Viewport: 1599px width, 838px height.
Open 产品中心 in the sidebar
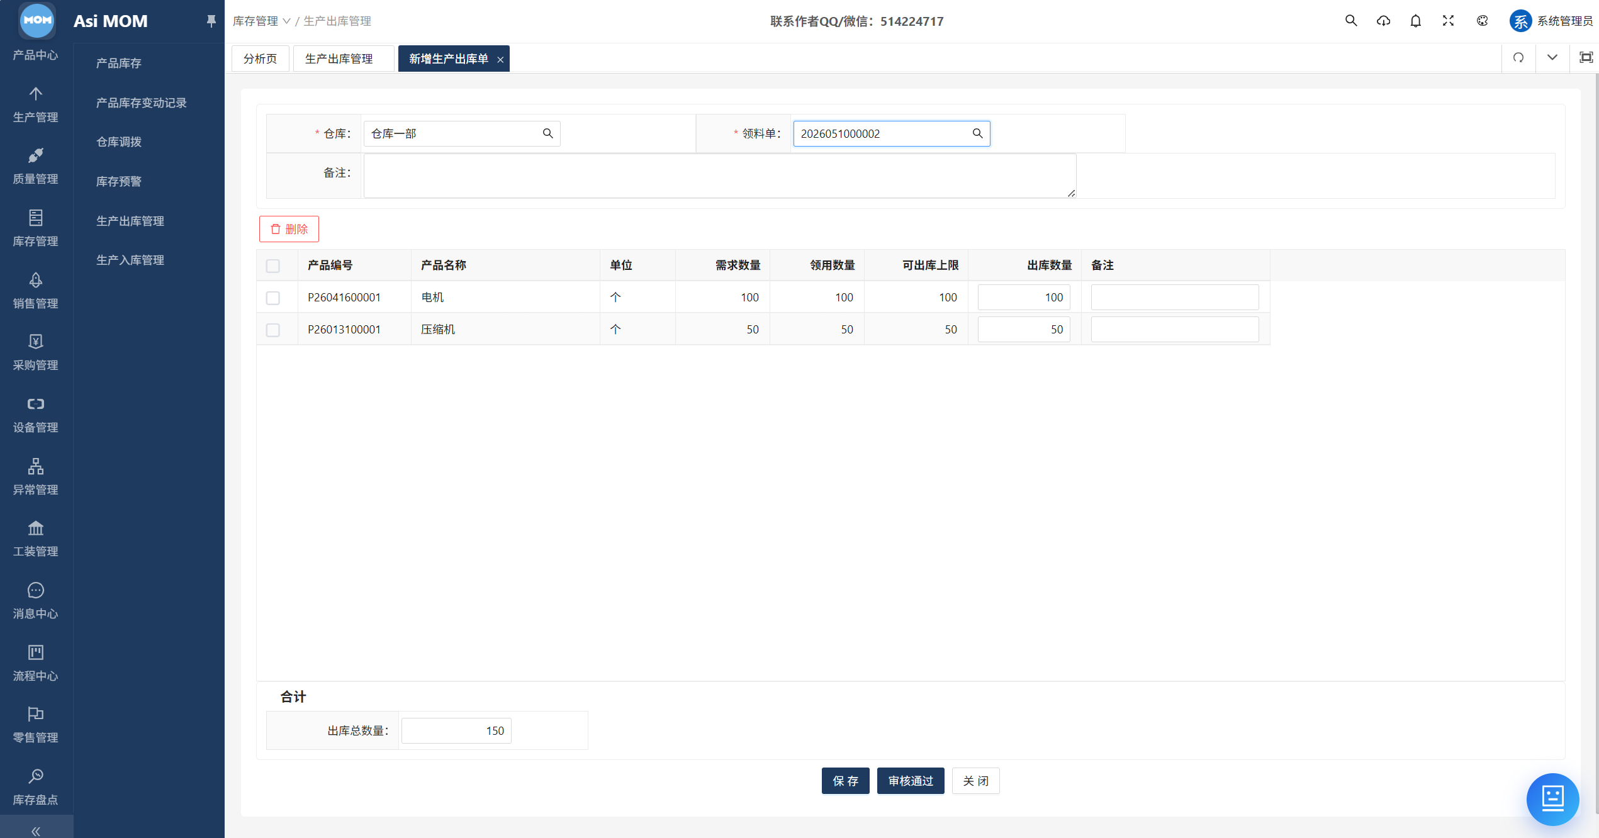tap(35, 55)
